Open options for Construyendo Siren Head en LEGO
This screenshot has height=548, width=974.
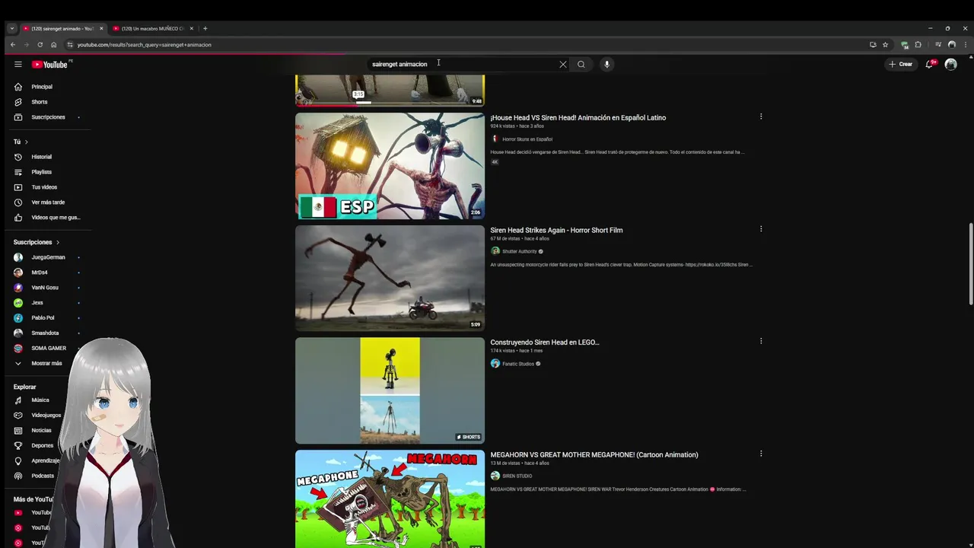click(x=761, y=341)
